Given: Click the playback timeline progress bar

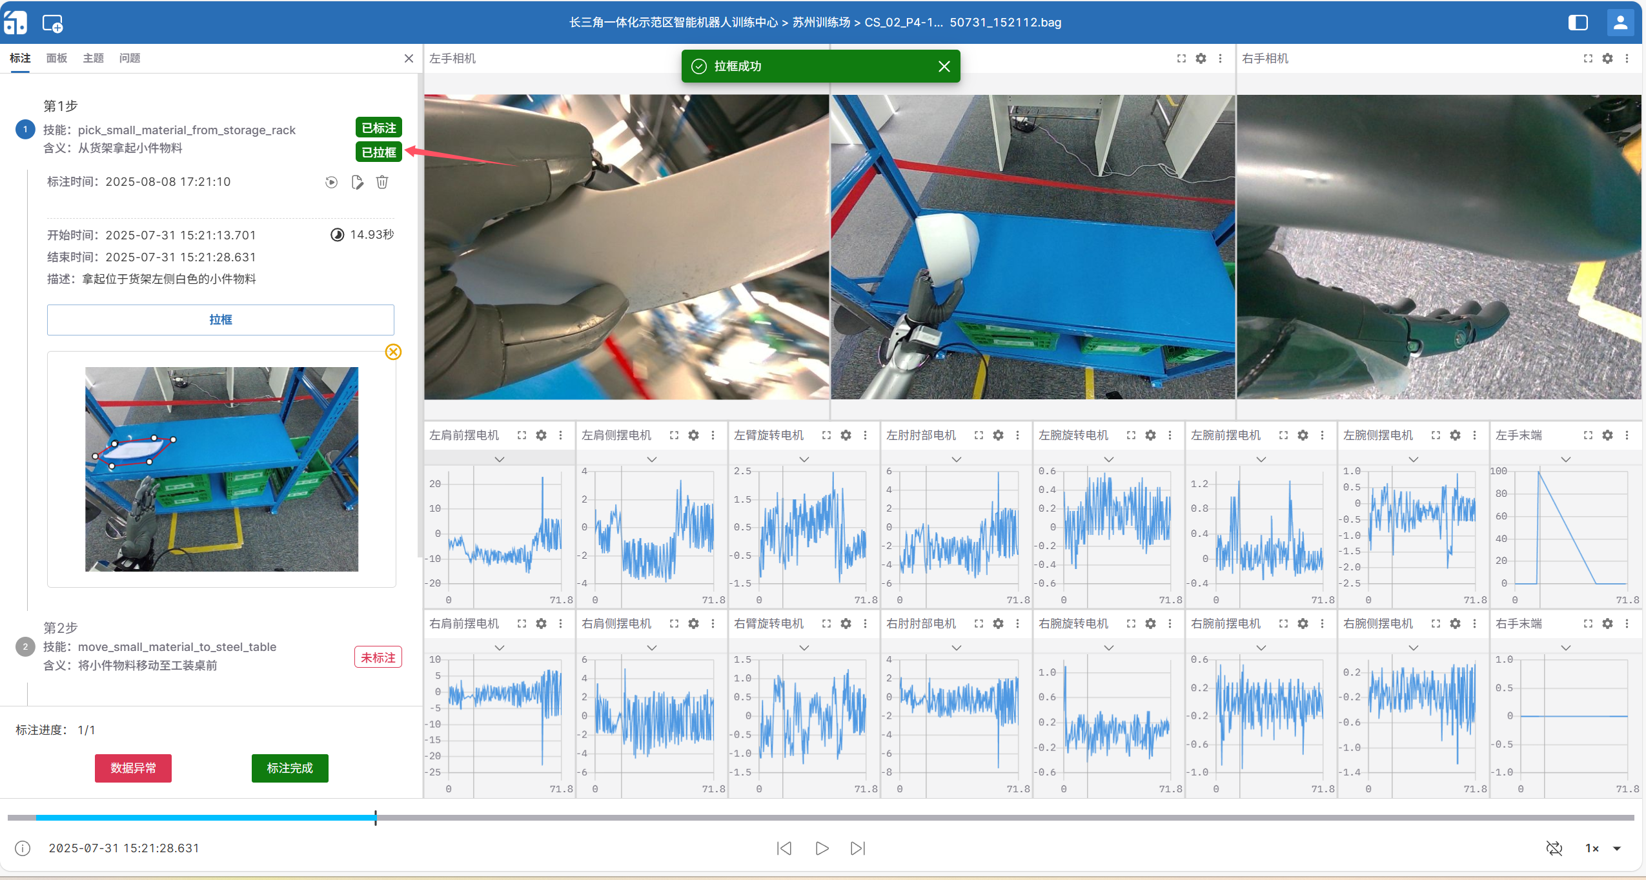Looking at the screenshot, I should tap(820, 817).
